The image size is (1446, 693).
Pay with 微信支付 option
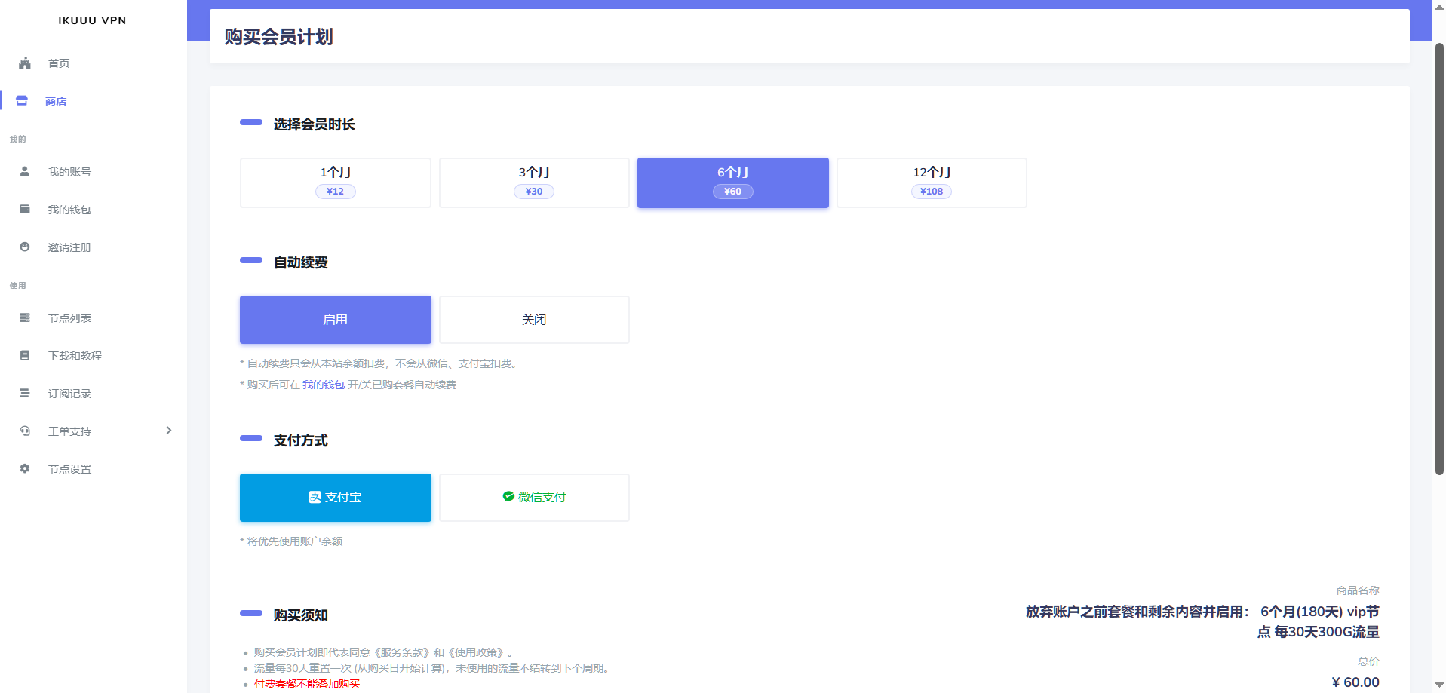point(534,498)
